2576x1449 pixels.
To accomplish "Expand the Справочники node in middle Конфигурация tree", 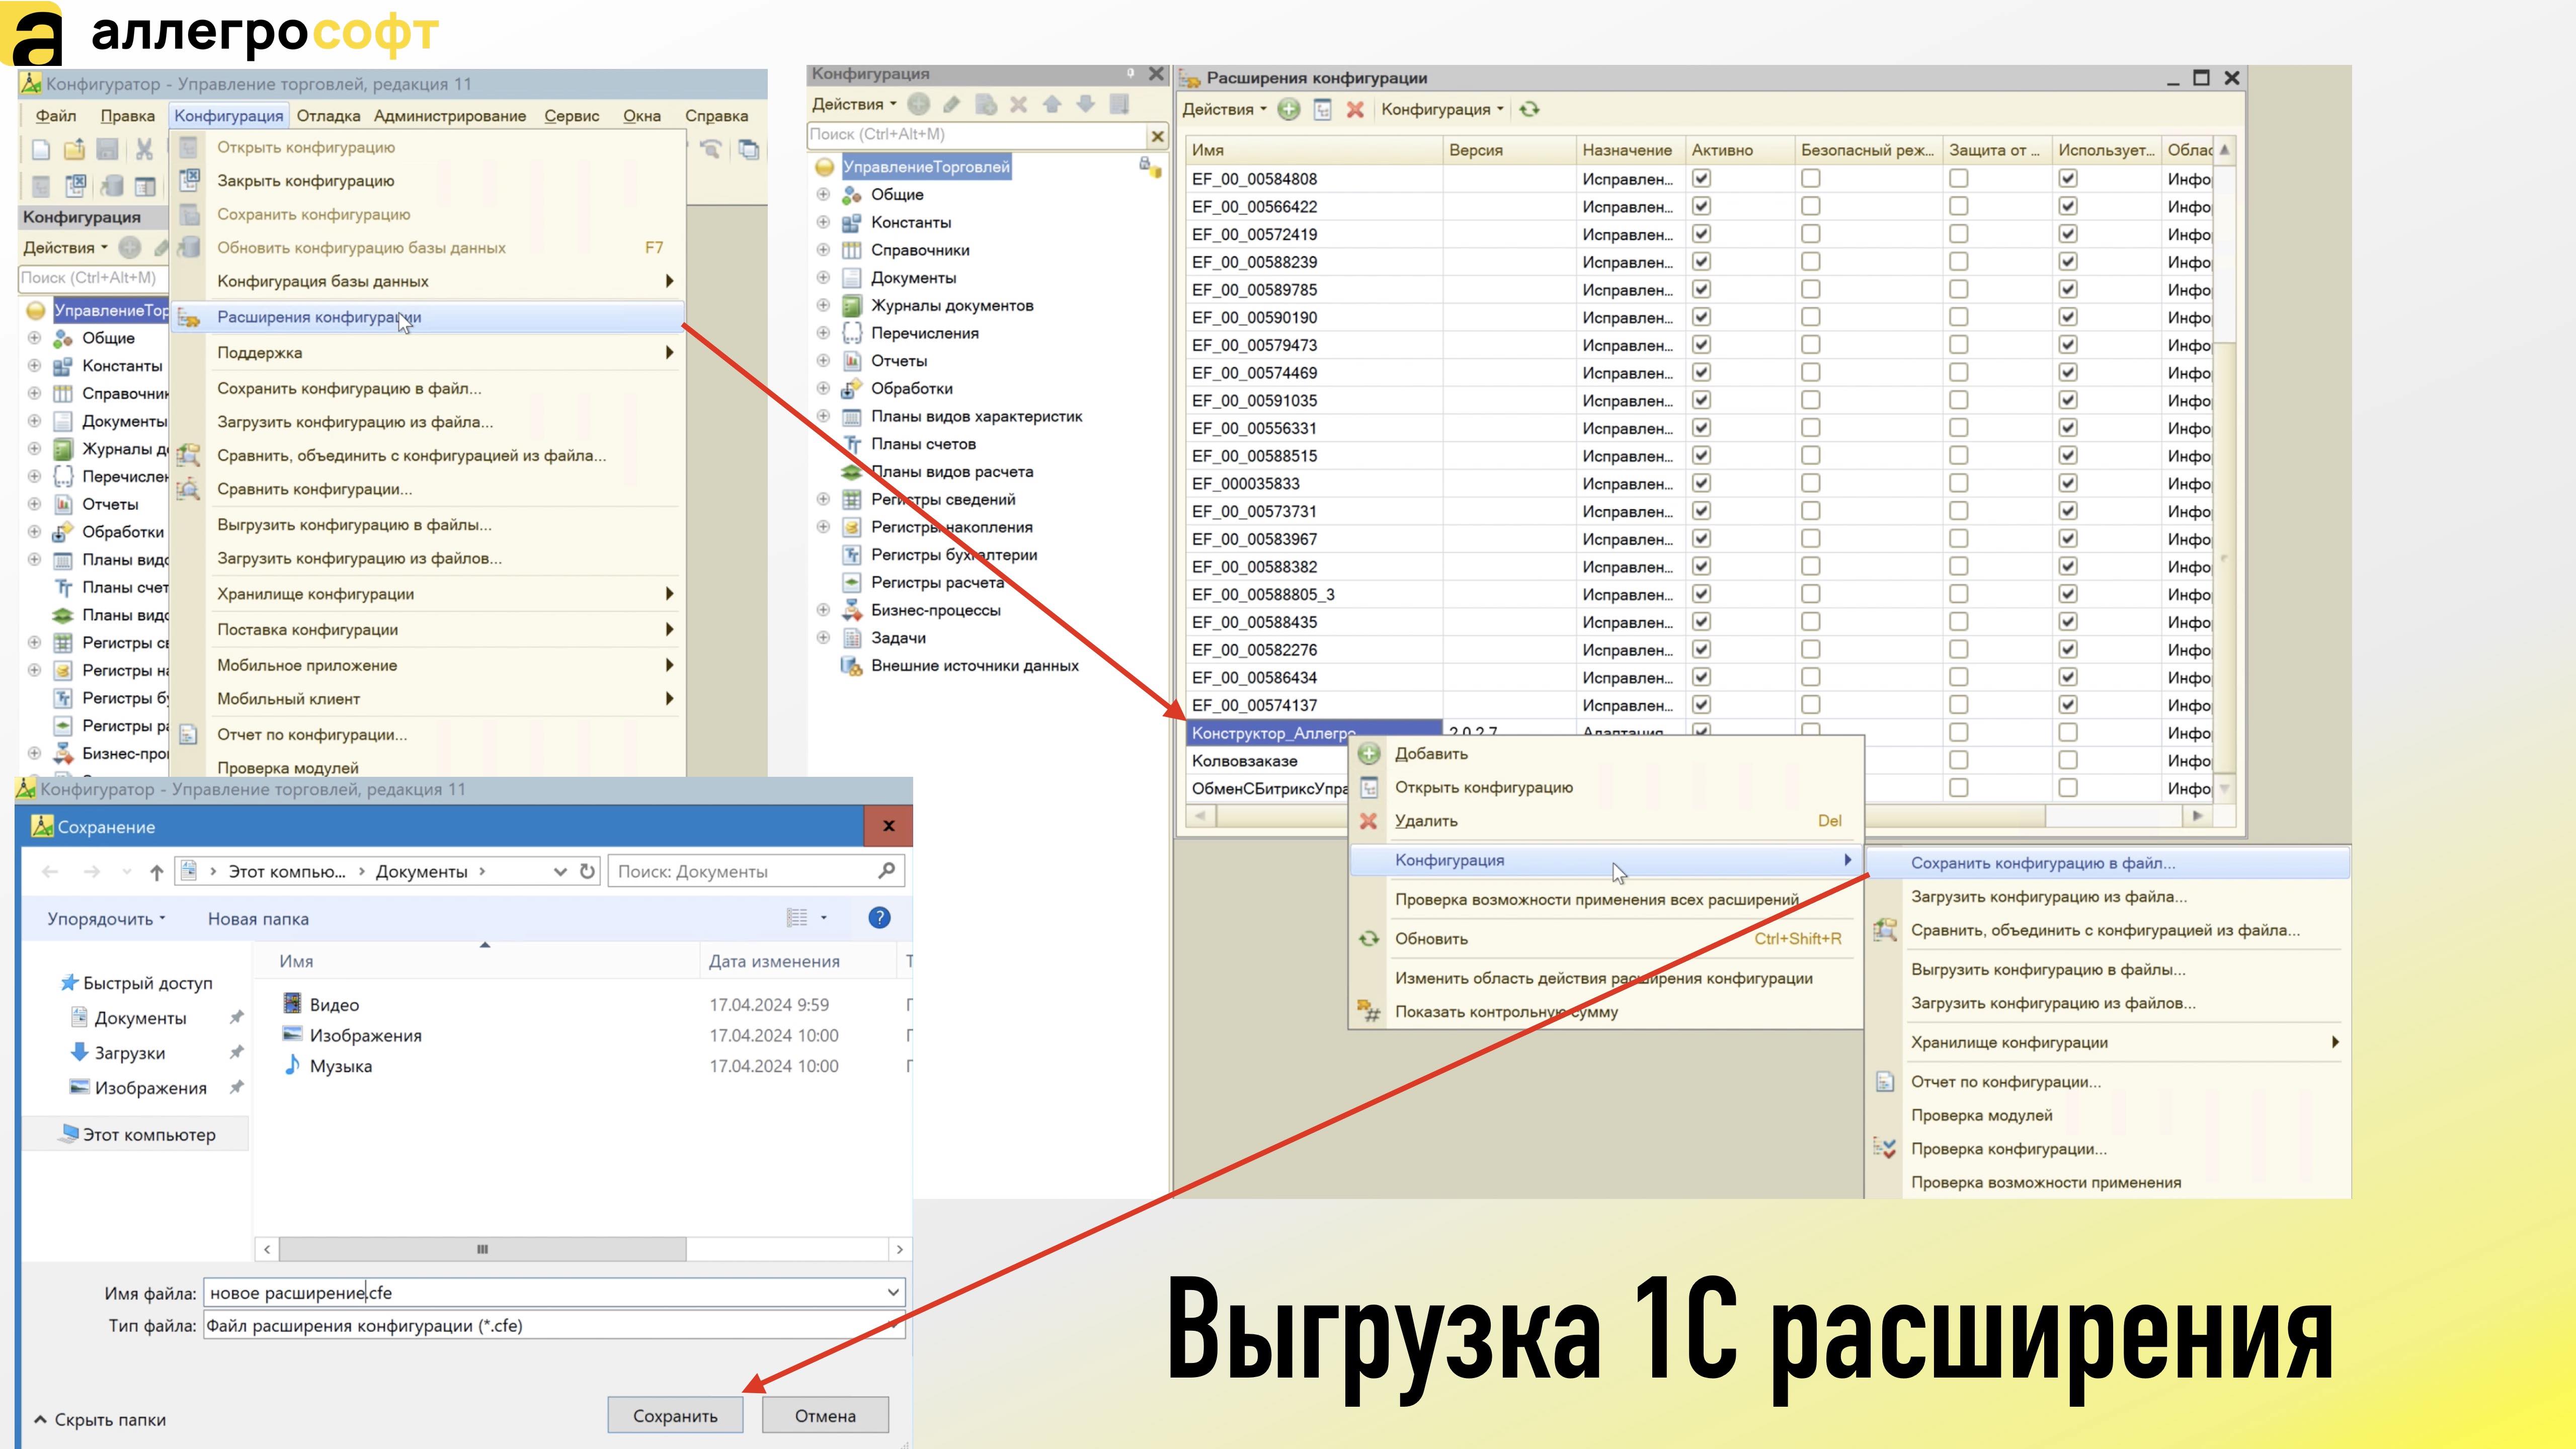I will (823, 249).
